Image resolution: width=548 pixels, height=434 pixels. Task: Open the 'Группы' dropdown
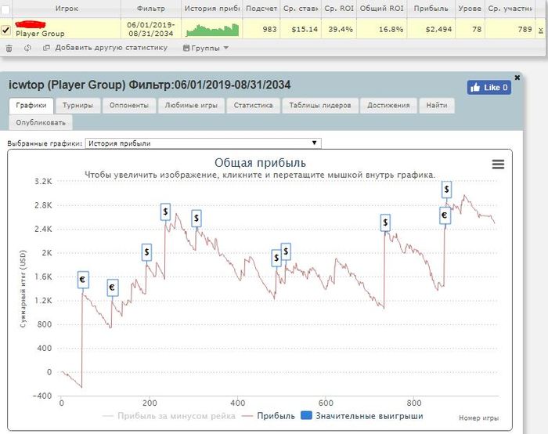206,48
